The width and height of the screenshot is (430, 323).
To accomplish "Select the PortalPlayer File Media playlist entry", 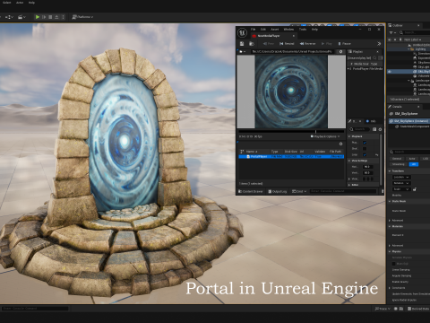I will [365, 69].
